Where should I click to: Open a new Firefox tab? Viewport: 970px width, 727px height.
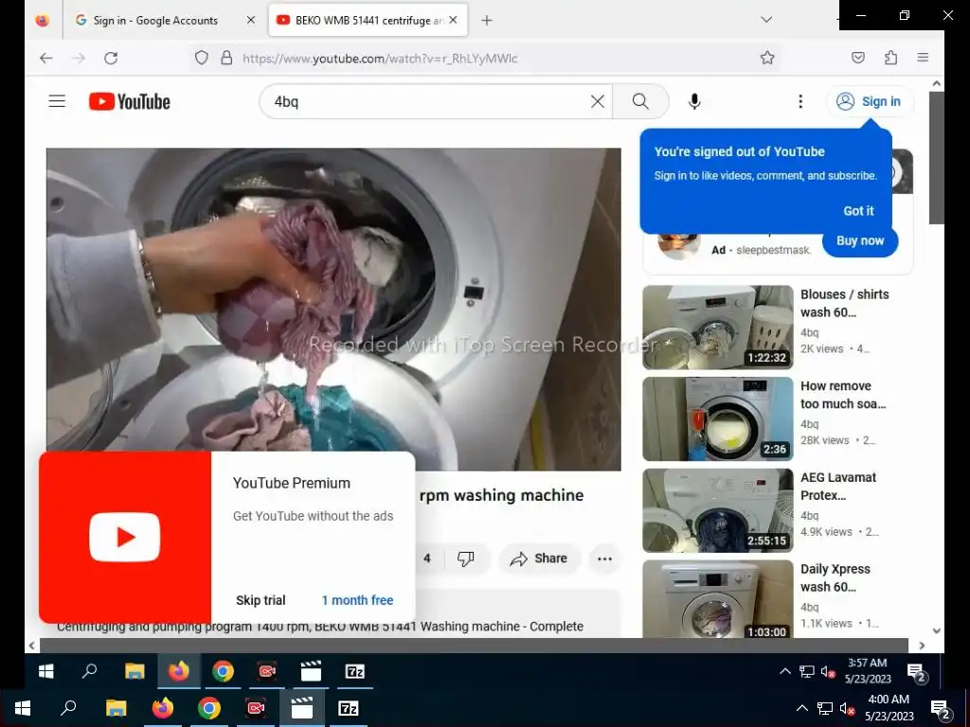[x=486, y=21]
